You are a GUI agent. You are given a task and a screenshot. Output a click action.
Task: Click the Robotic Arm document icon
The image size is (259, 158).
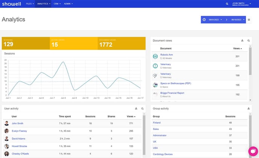(155, 56)
